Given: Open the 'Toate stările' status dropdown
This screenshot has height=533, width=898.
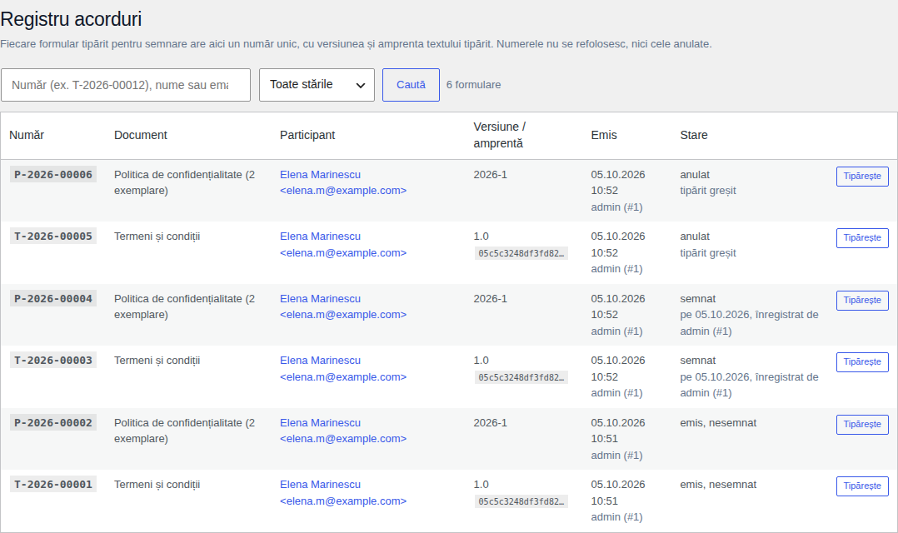Looking at the screenshot, I should (x=317, y=85).
